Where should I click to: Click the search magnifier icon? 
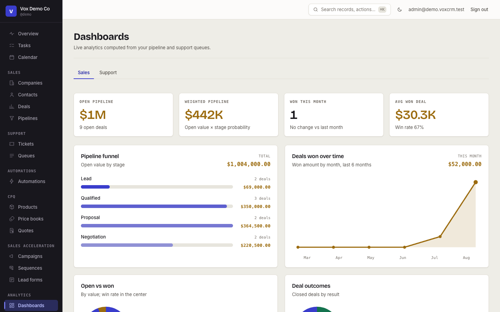tap(316, 10)
